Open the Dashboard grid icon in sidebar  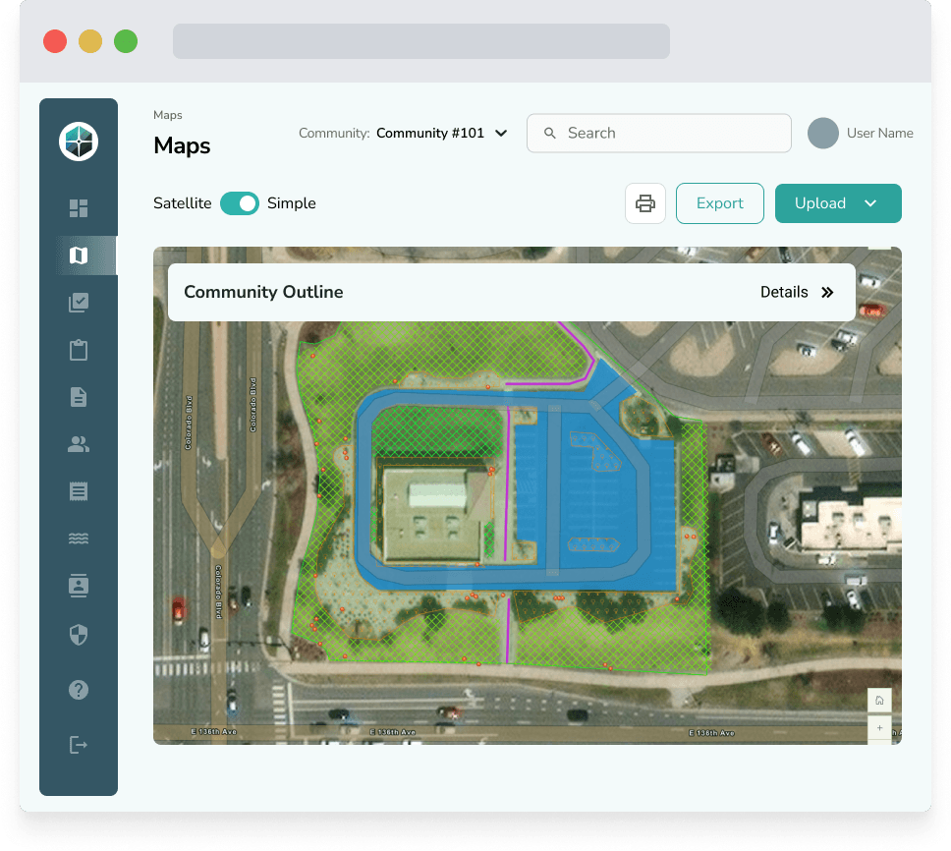tap(79, 208)
